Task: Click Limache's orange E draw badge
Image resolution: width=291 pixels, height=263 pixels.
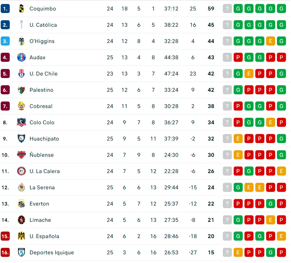Action: point(270,220)
